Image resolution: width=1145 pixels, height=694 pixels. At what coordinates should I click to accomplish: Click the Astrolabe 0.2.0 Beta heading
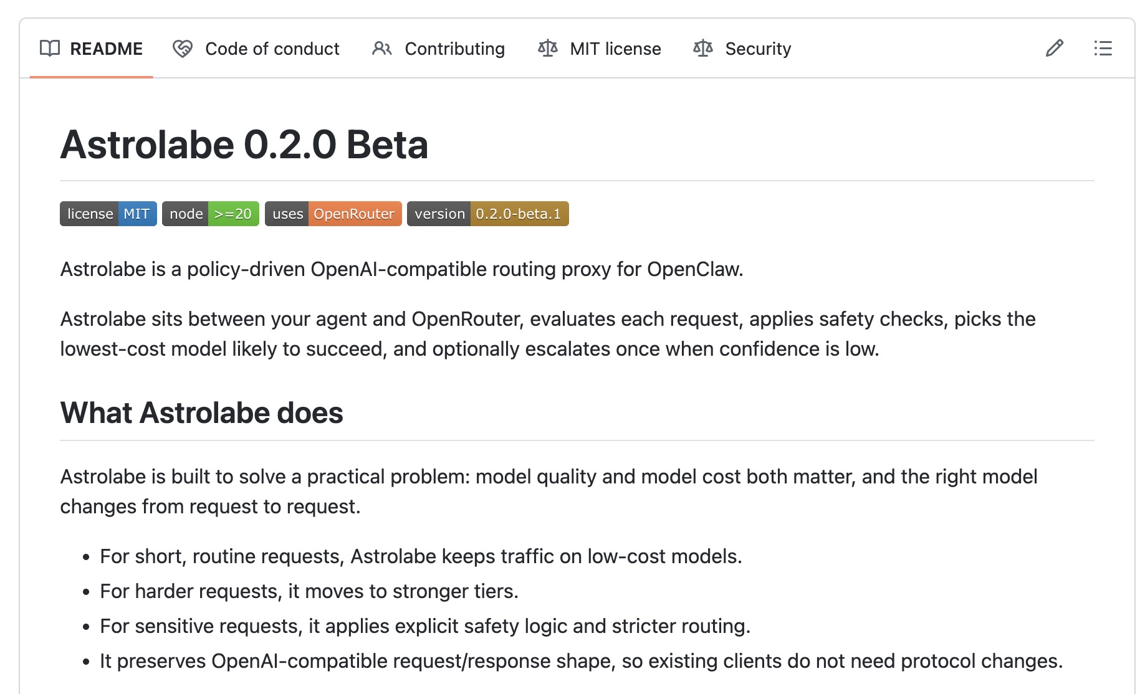[244, 145]
